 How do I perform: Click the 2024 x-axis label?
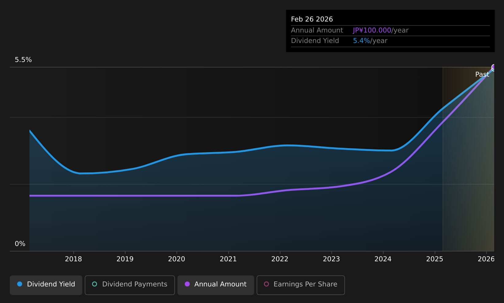(383, 259)
